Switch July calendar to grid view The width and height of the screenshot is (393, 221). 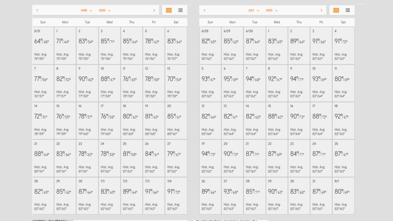tap(336, 10)
